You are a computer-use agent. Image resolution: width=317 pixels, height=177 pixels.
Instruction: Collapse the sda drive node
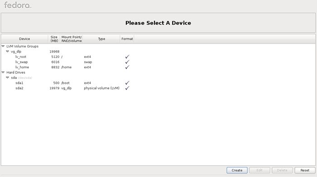point(8,77)
